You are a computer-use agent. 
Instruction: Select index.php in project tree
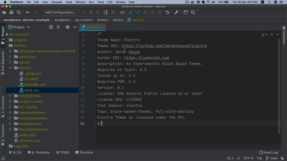click(x=28, y=135)
